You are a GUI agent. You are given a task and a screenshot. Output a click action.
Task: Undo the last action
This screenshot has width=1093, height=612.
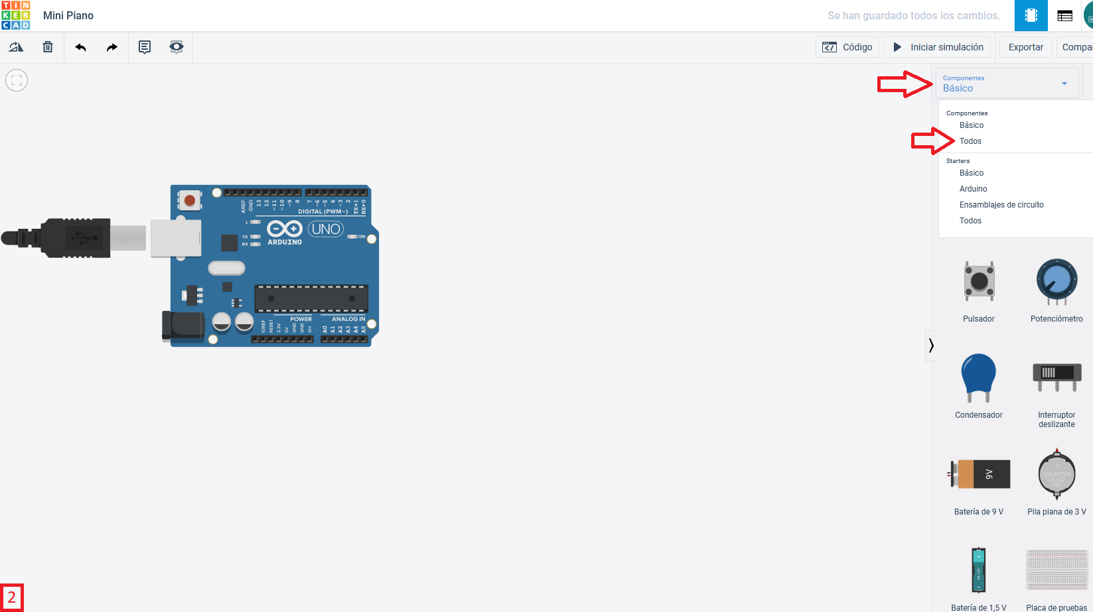click(80, 47)
